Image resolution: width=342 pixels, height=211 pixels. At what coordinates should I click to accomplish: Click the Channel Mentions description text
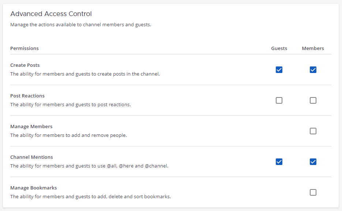(89, 166)
